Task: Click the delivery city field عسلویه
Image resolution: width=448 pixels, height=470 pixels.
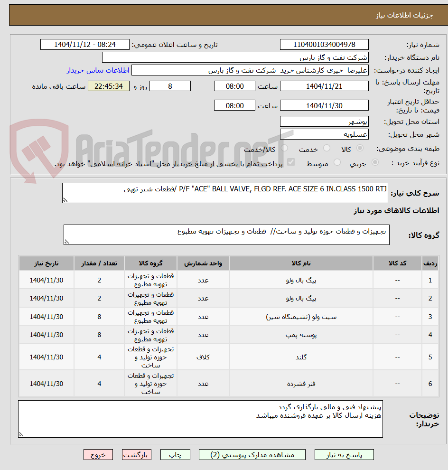Action: (x=324, y=134)
